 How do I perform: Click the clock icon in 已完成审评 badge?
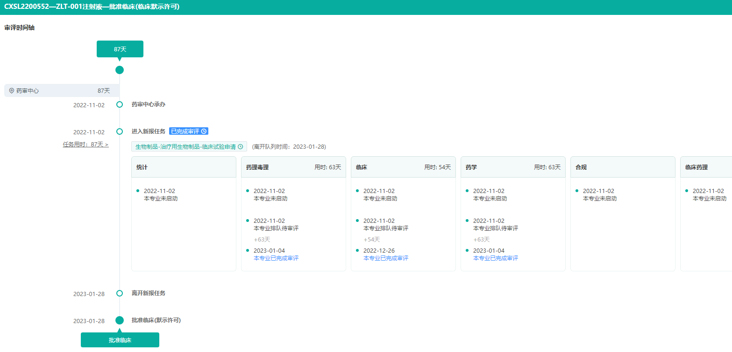click(x=204, y=131)
